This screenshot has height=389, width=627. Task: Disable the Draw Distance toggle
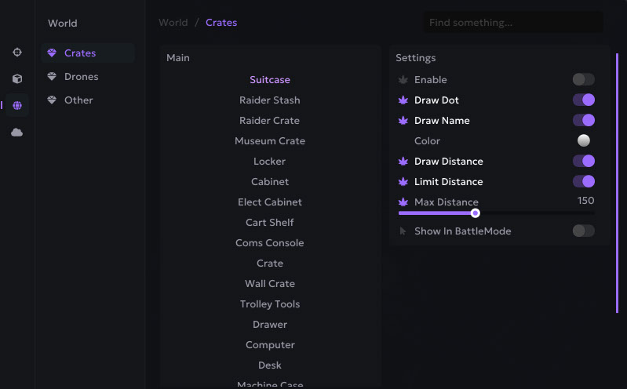[583, 161]
